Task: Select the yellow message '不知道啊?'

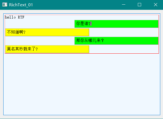Action: tap(47, 32)
